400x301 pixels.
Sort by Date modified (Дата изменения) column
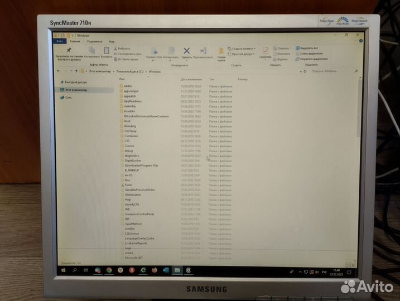pos(191,80)
